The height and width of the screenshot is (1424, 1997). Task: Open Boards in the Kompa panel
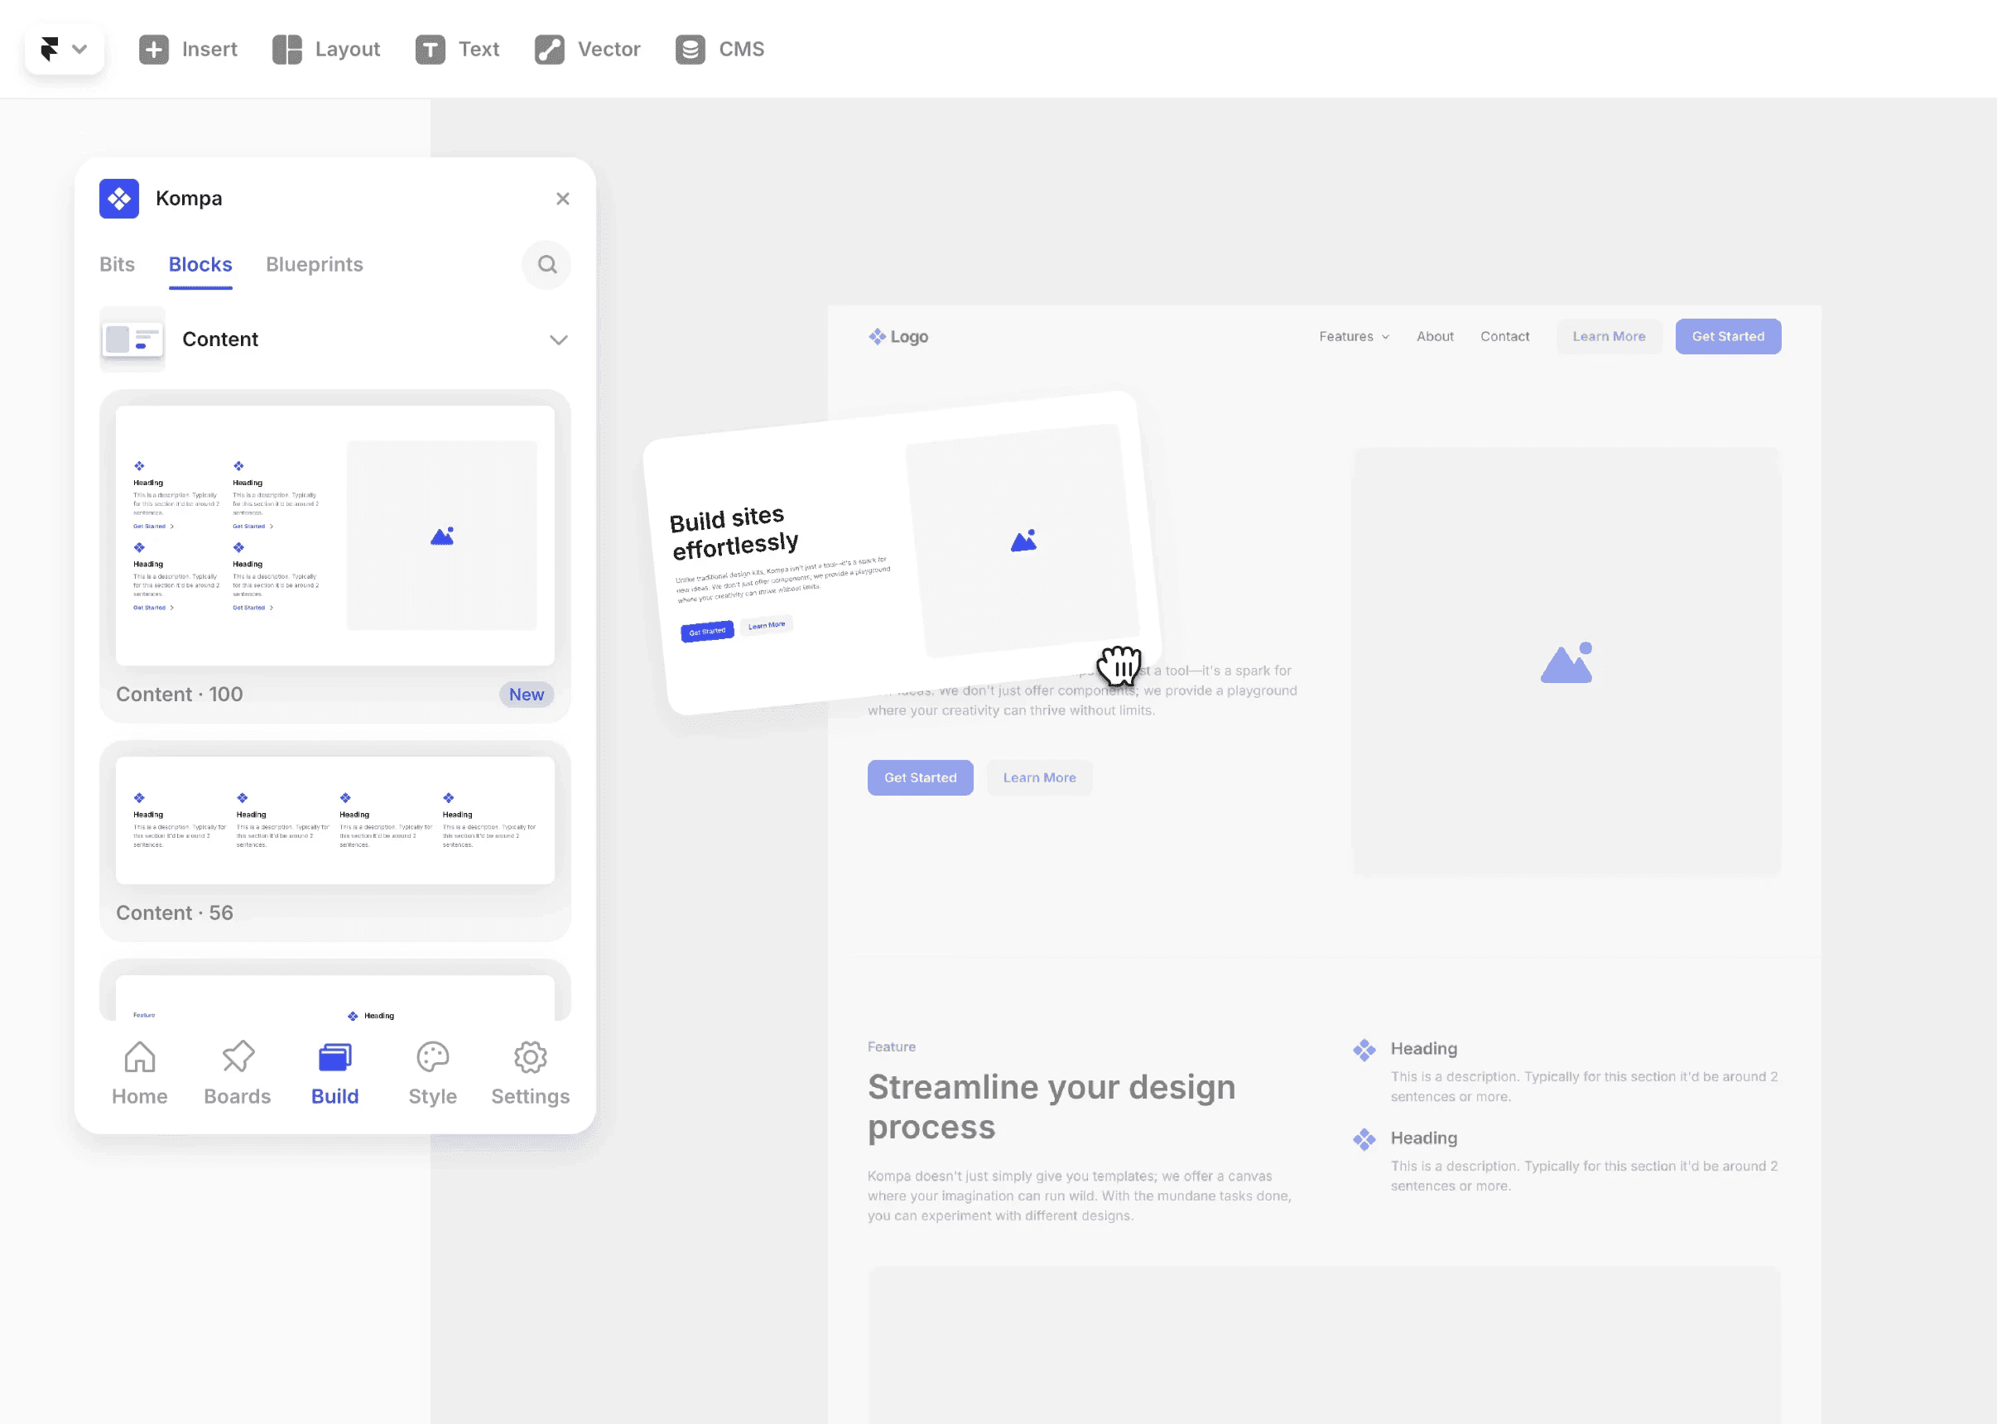(237, 1071)
